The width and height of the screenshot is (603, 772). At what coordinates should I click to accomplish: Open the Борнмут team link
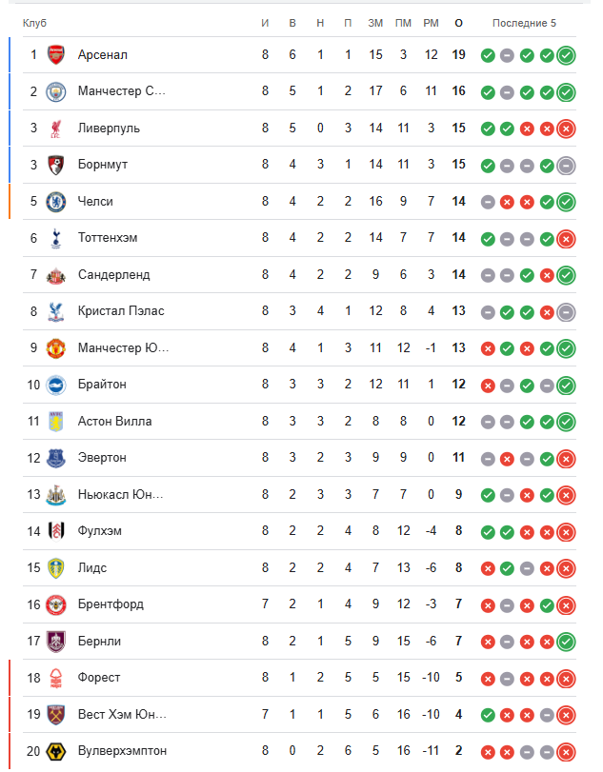[103, 165]
